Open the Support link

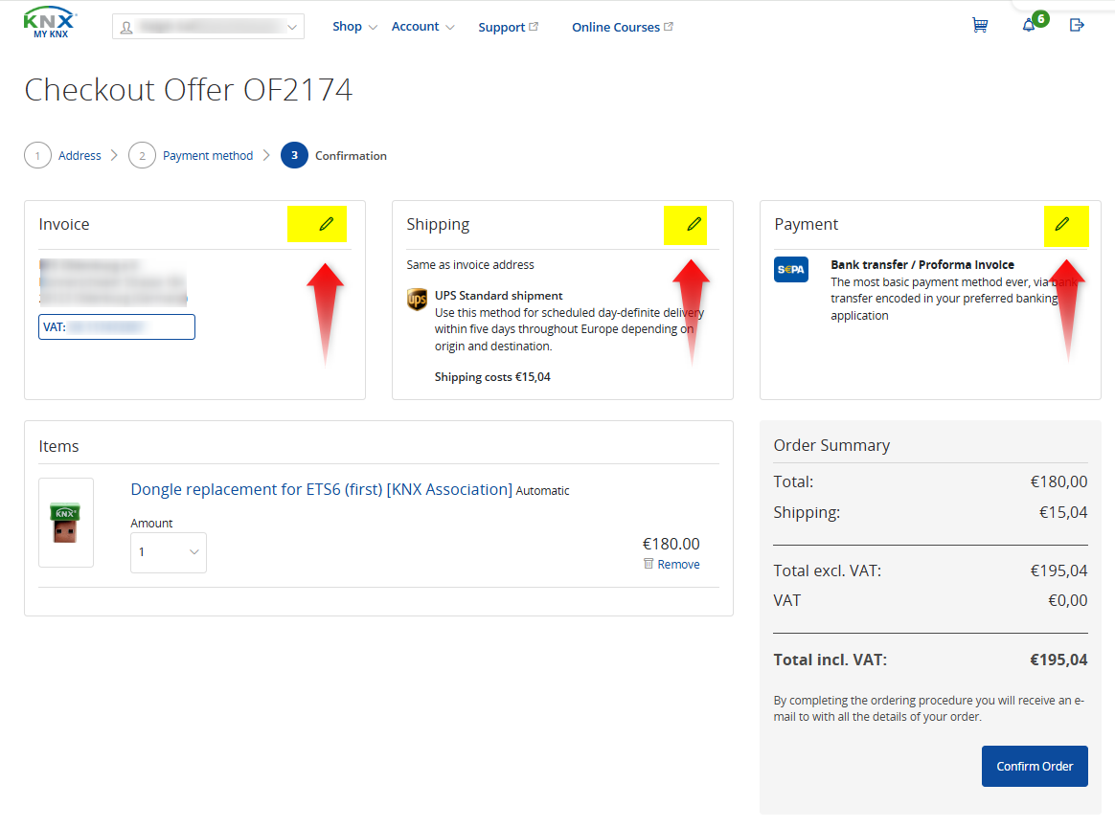pos(508,27)
